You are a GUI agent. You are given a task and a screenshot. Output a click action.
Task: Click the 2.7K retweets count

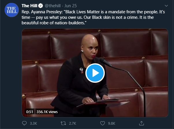[x=72, y=123]
